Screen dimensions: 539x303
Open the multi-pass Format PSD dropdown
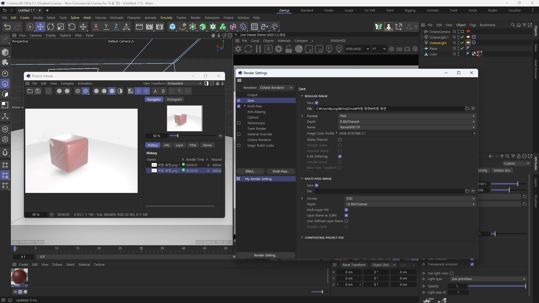pos(410,199)
